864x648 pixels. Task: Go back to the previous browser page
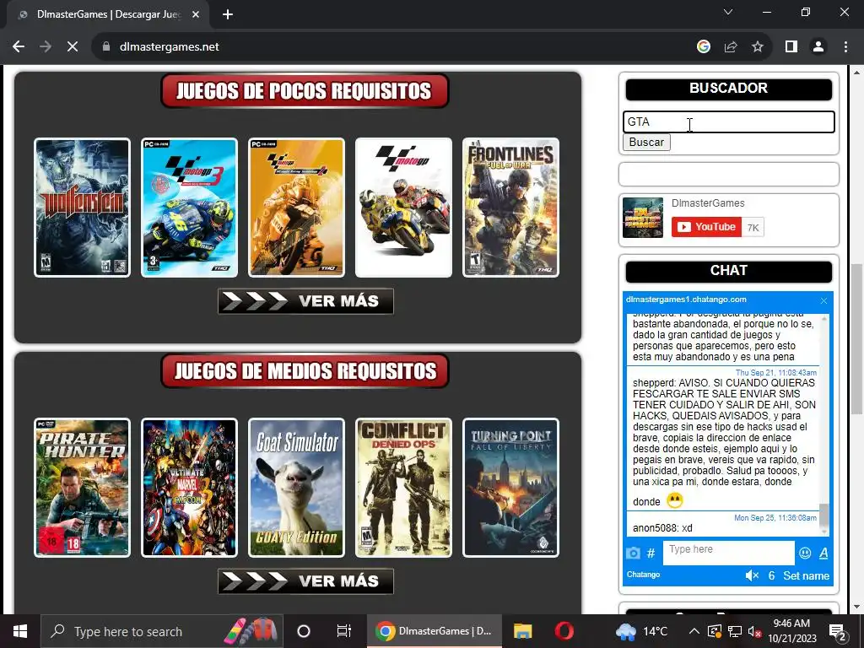click(x=19, y=47)
